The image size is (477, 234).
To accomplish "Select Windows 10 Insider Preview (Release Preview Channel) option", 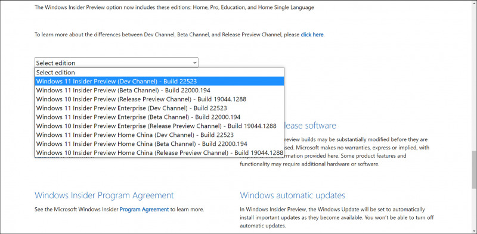I will (159, 99).
